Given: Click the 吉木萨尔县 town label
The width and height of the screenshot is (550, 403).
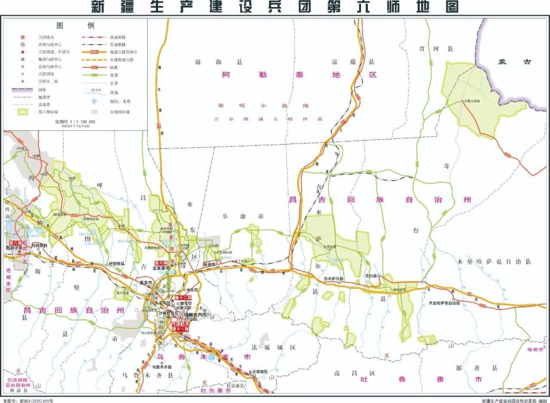Looking at the screenshot, I should pyautogui.click(x=333, y=279).
